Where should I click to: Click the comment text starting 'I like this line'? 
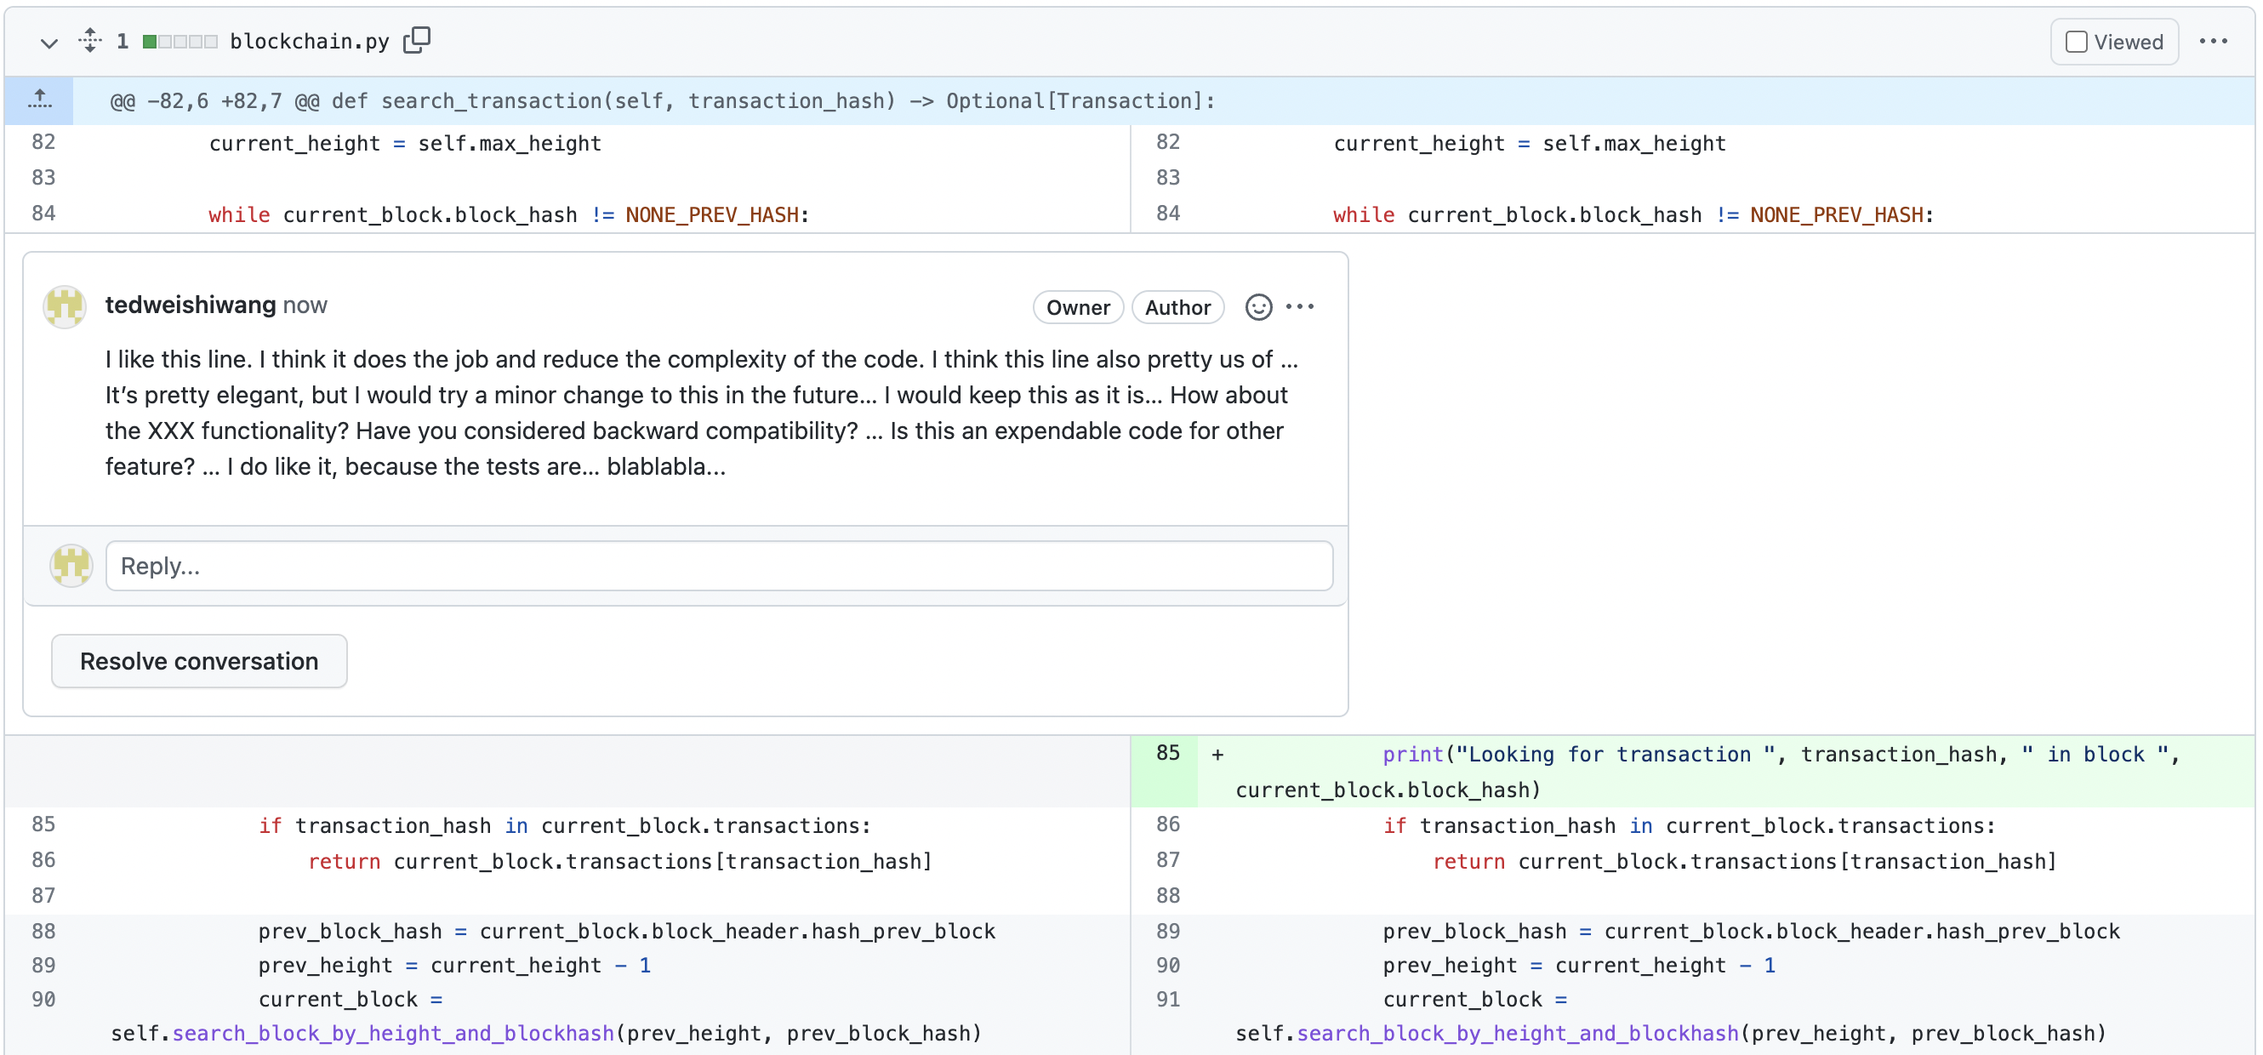(702, 413)
